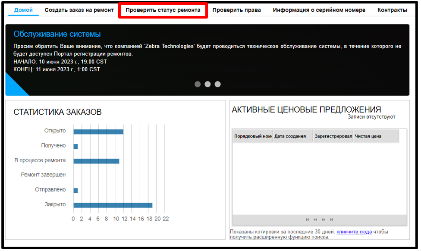Go to last page of quotes table
The height and width of the screenshot is (251, 421).
point(332,220)
